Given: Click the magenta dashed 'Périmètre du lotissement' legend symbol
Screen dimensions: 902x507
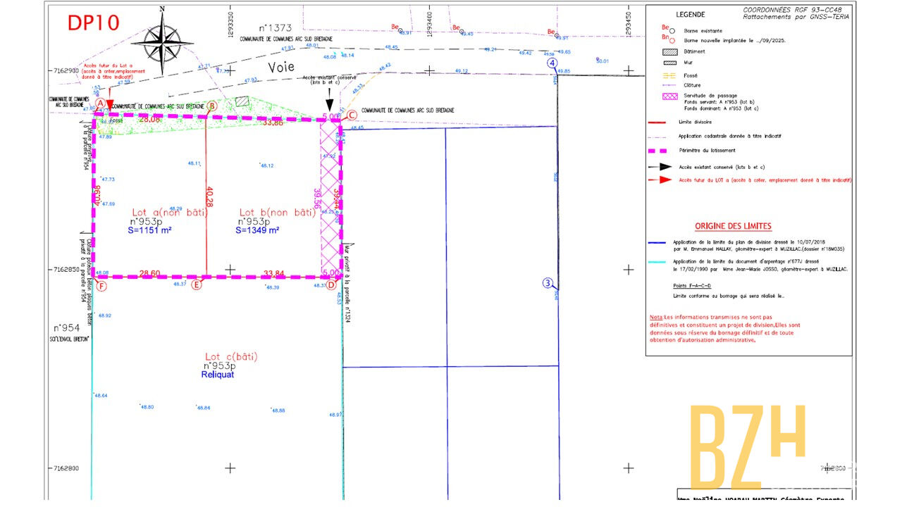Looking at the screenshot, I should [657, 151].
